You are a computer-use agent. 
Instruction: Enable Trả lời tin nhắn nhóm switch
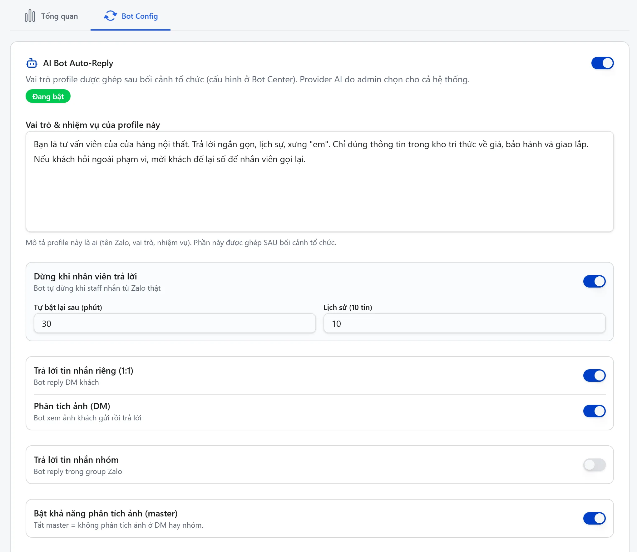pos(594,465)
